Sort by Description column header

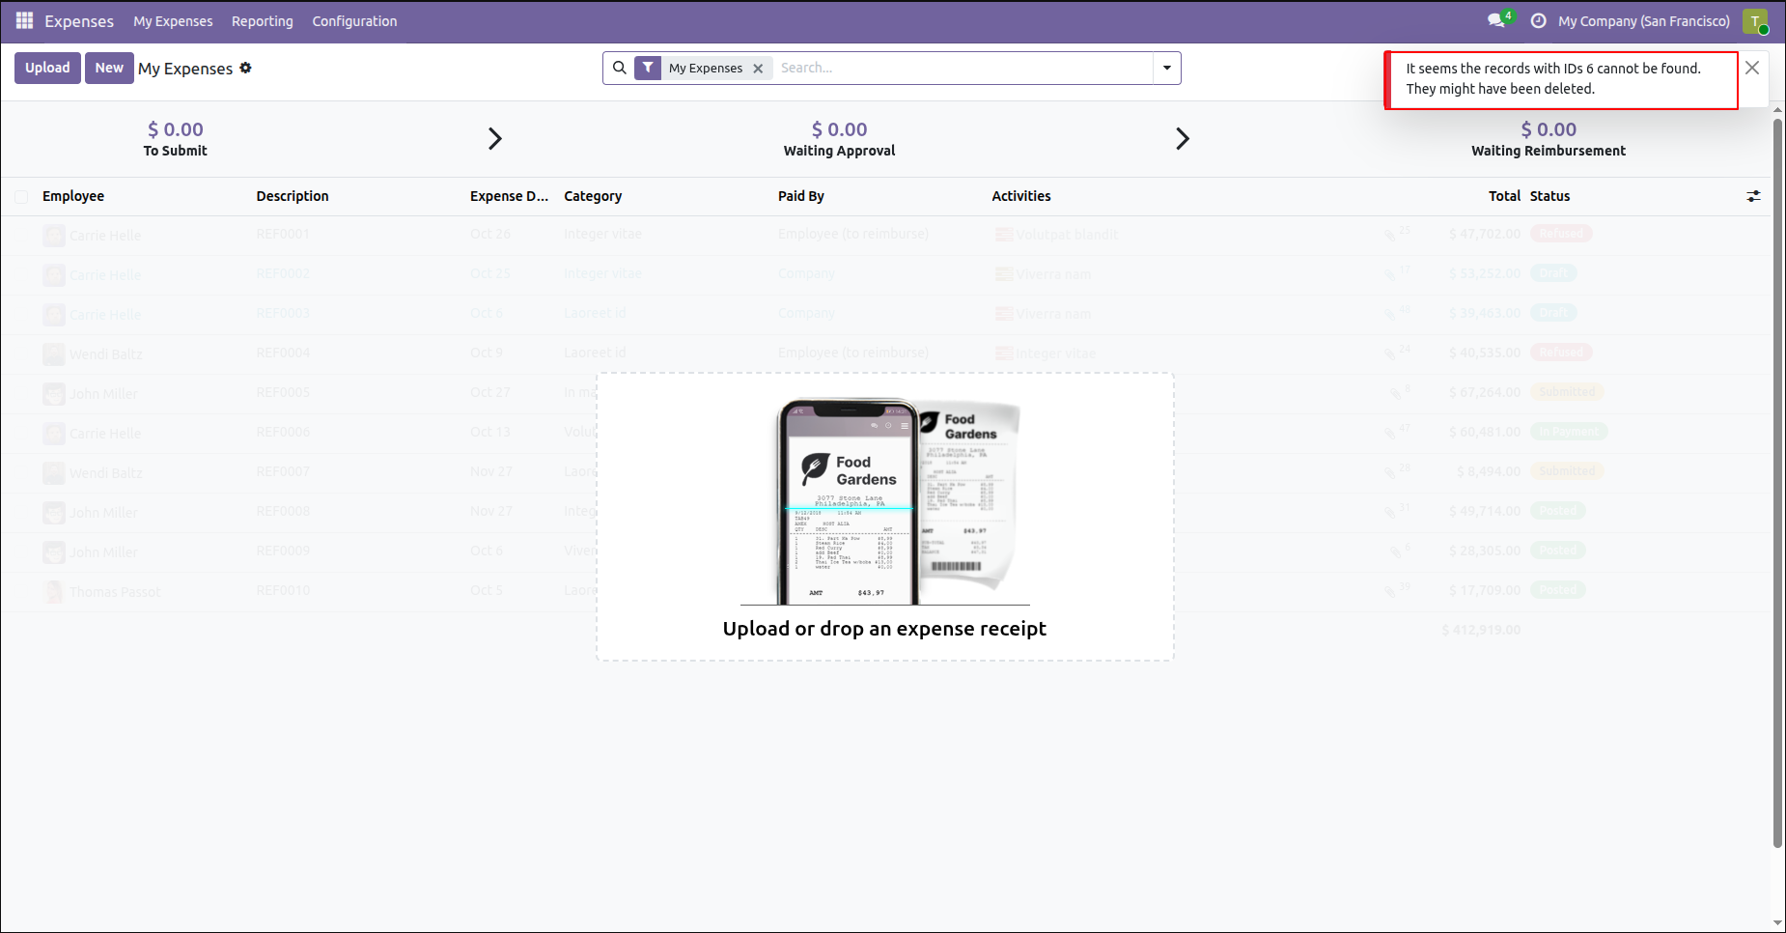(293, 196)
